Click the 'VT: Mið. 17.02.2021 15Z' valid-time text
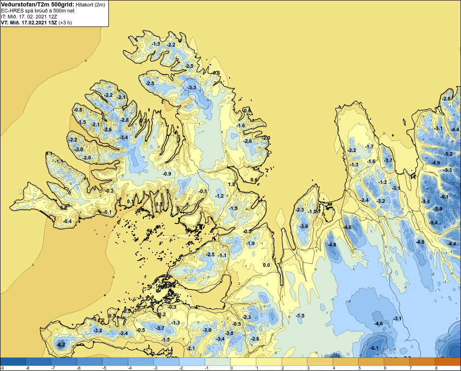461x371 pixels. click(29, 22)
